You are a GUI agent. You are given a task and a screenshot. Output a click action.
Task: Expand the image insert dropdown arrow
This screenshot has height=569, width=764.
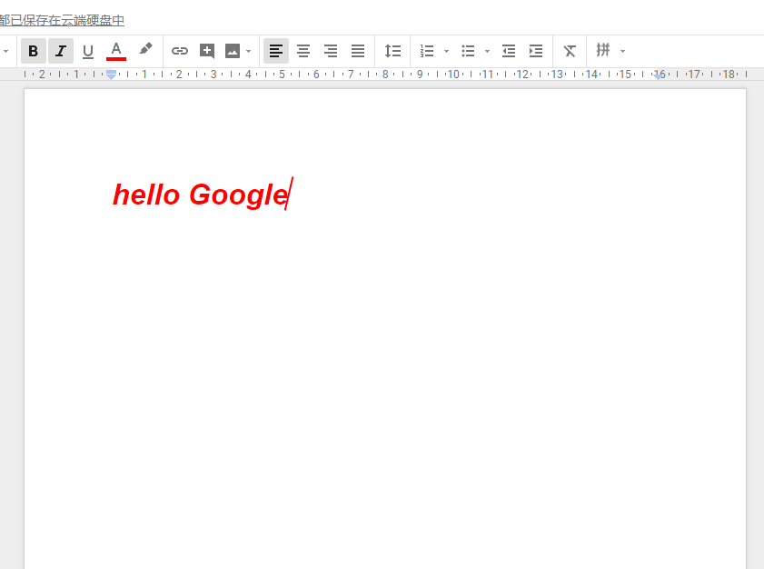click(249, 51)
